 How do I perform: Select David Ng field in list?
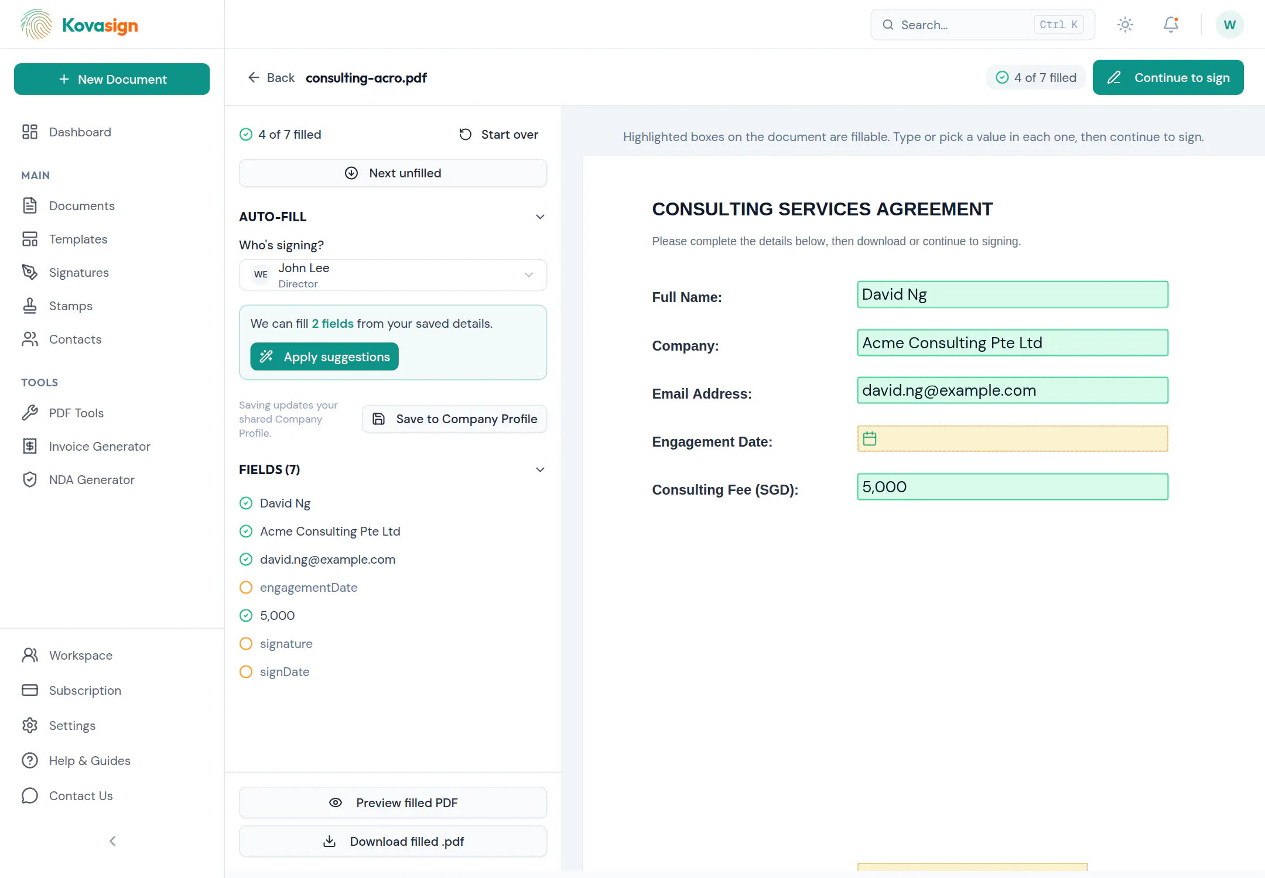pyautogui.click(x=393, y=503)
